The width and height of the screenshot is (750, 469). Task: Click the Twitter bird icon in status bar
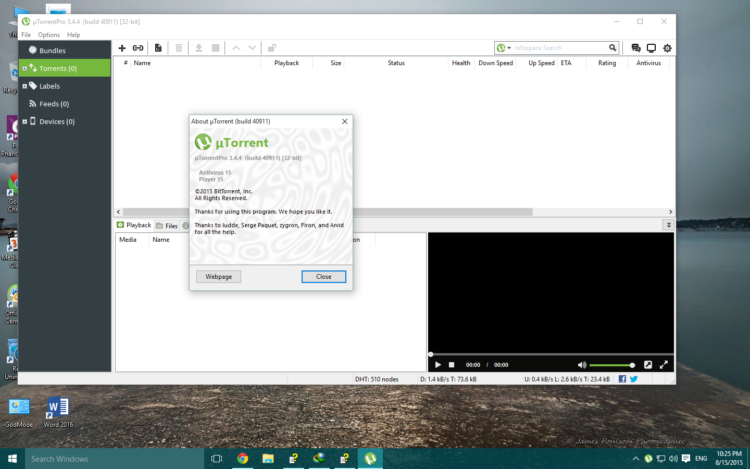pos(634,379)
